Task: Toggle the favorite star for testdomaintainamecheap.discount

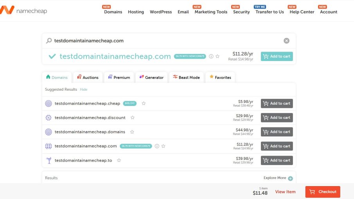Action: pyautogui.click(x=133, y=118)
